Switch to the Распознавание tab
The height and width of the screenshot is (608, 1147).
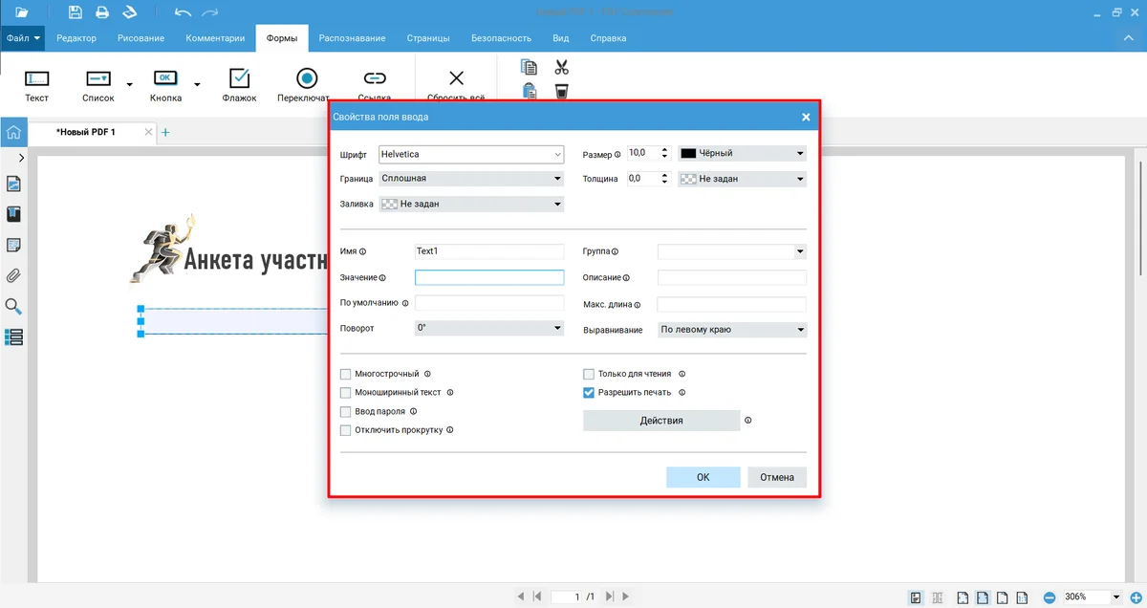point(352,38)
